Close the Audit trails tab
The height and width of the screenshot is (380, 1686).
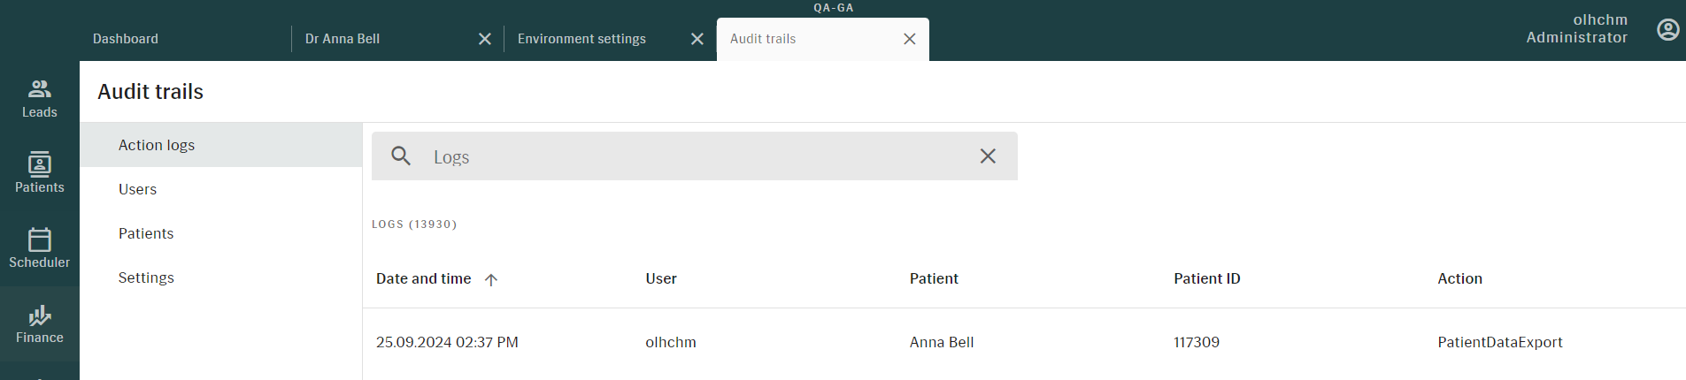(x=910, y=39)
